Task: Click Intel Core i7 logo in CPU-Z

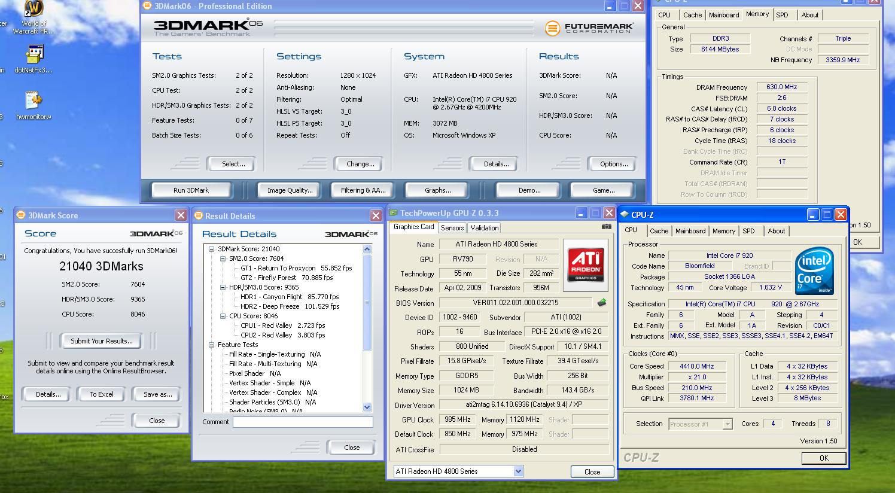Action: point(814,272)
